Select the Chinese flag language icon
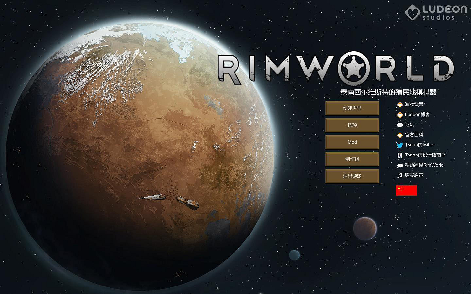The height and width of the screenshot is (294, 471). [x=406, y=190]
